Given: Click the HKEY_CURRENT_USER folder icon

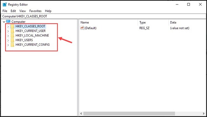Looking at the screenshot, I should point(12,31).
